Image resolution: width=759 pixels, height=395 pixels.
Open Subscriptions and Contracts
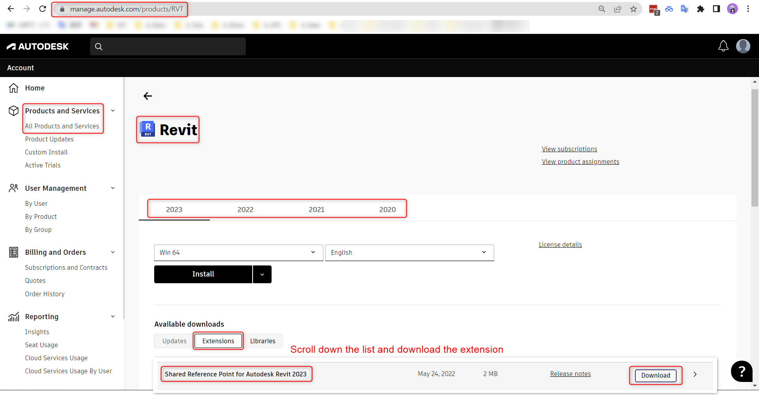66,267
